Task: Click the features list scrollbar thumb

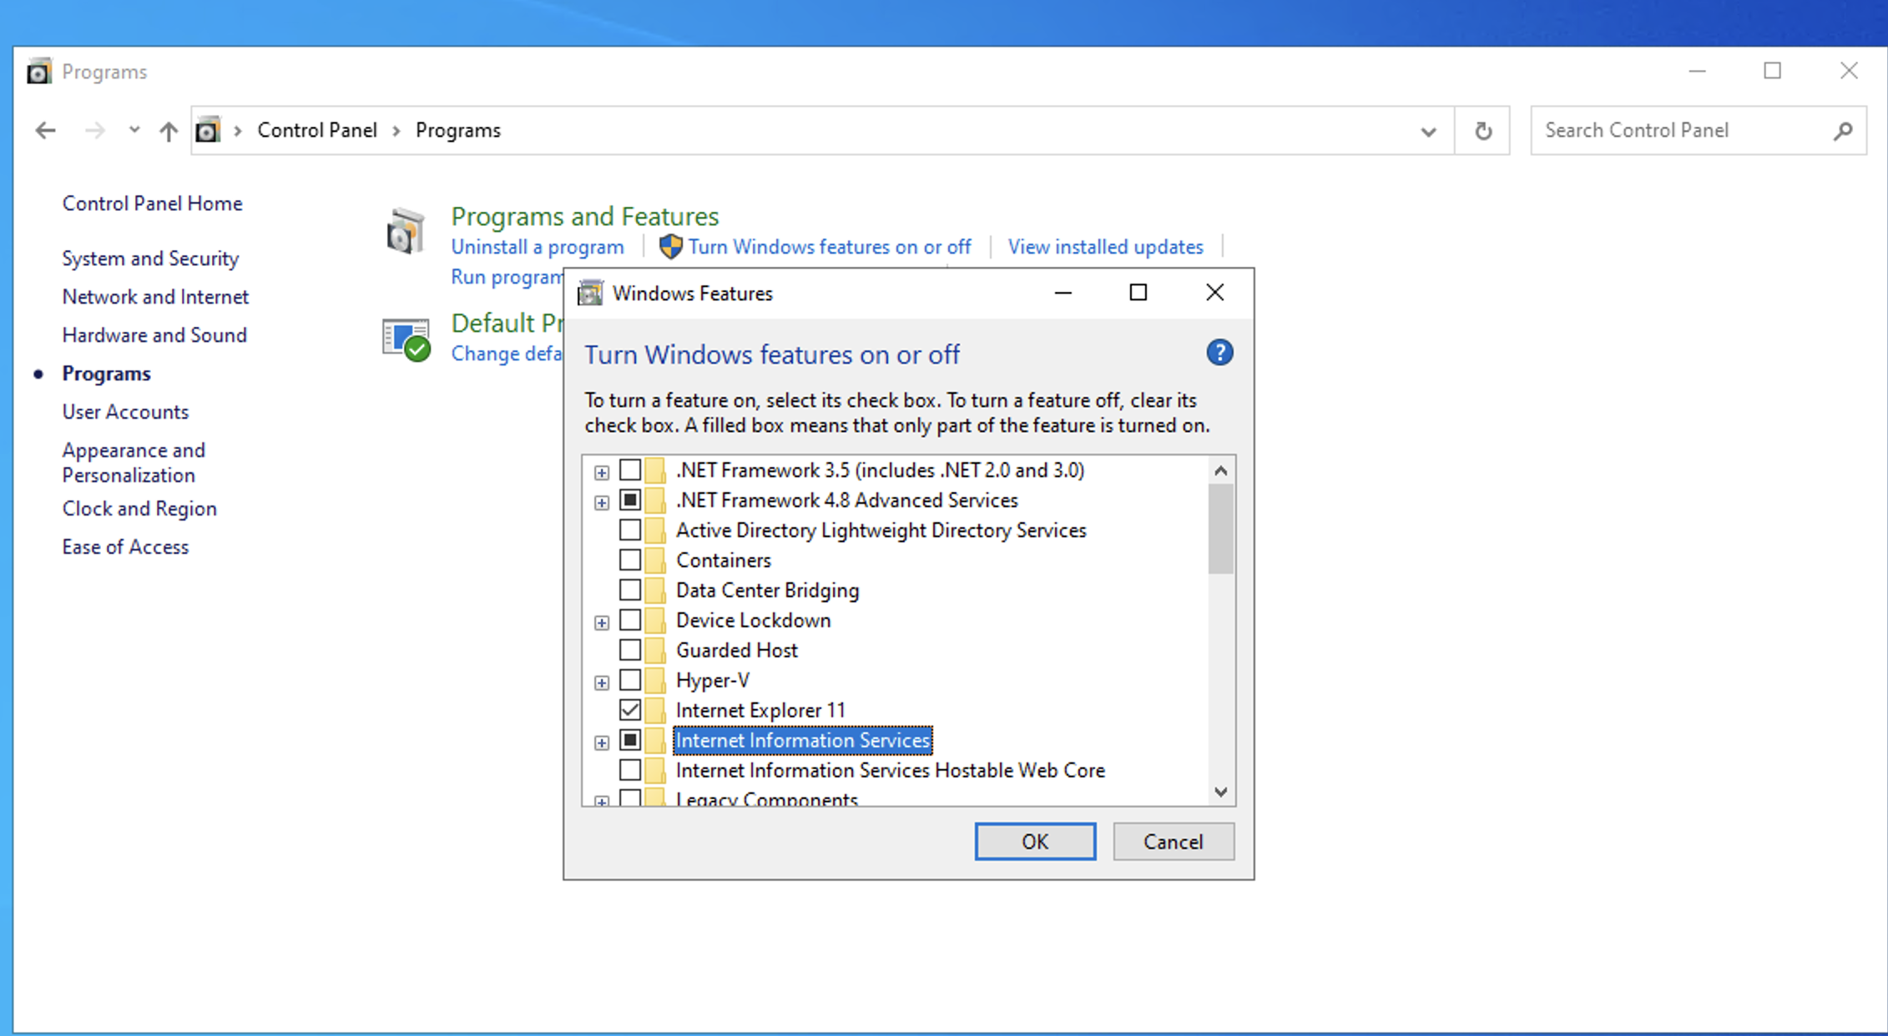Action: [1220, 529]
